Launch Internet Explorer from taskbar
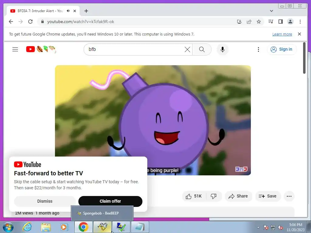 [x=27, y=227]
